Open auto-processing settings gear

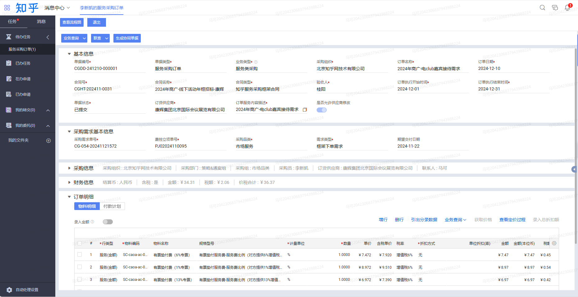click(9, 290)
